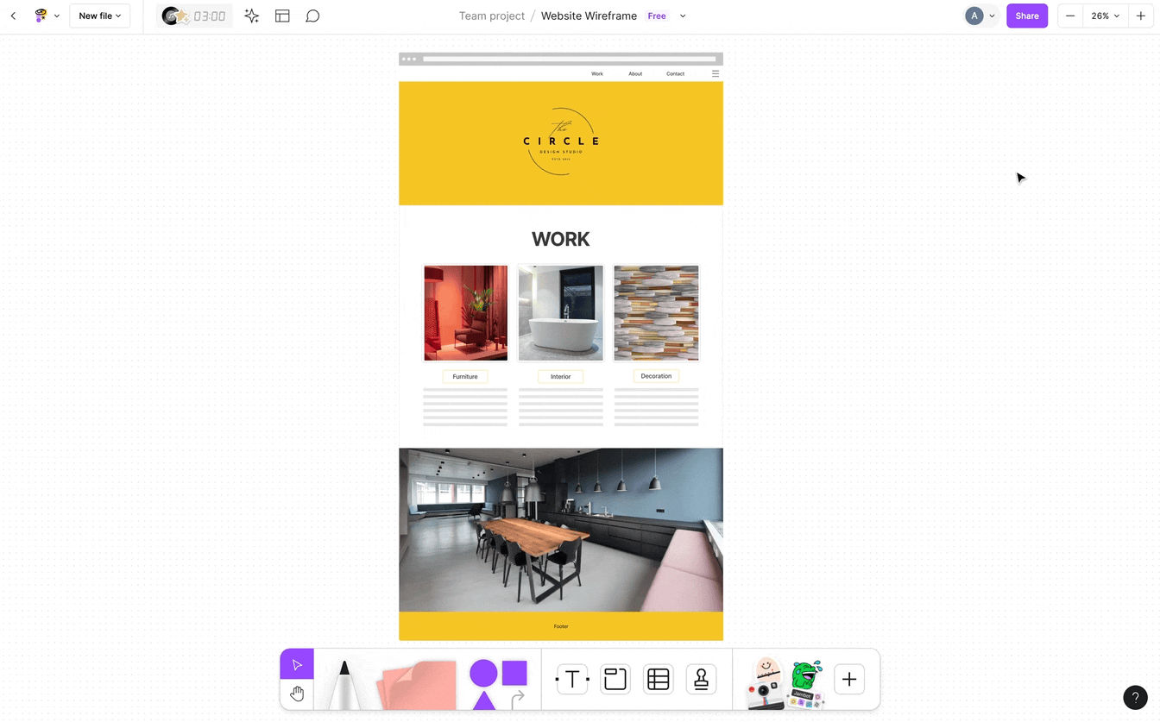Open the Stamp tool
1160x722 pixels.
point(701,680)
